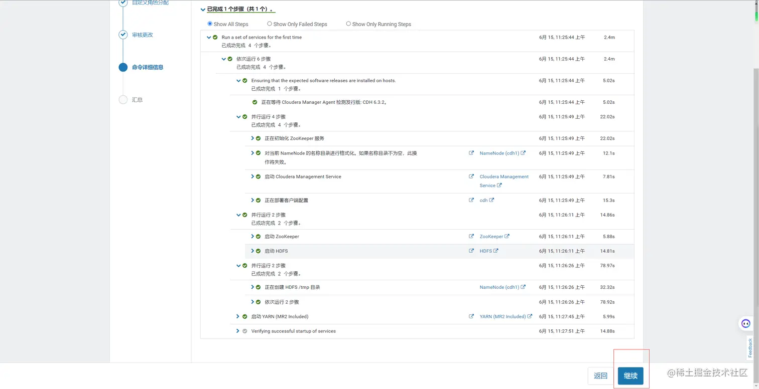
Task: Open the HDFS service link
Action: (485, 251)
